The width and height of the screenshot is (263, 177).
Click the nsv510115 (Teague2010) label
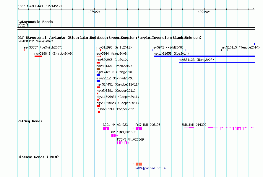tap(240, 47)
